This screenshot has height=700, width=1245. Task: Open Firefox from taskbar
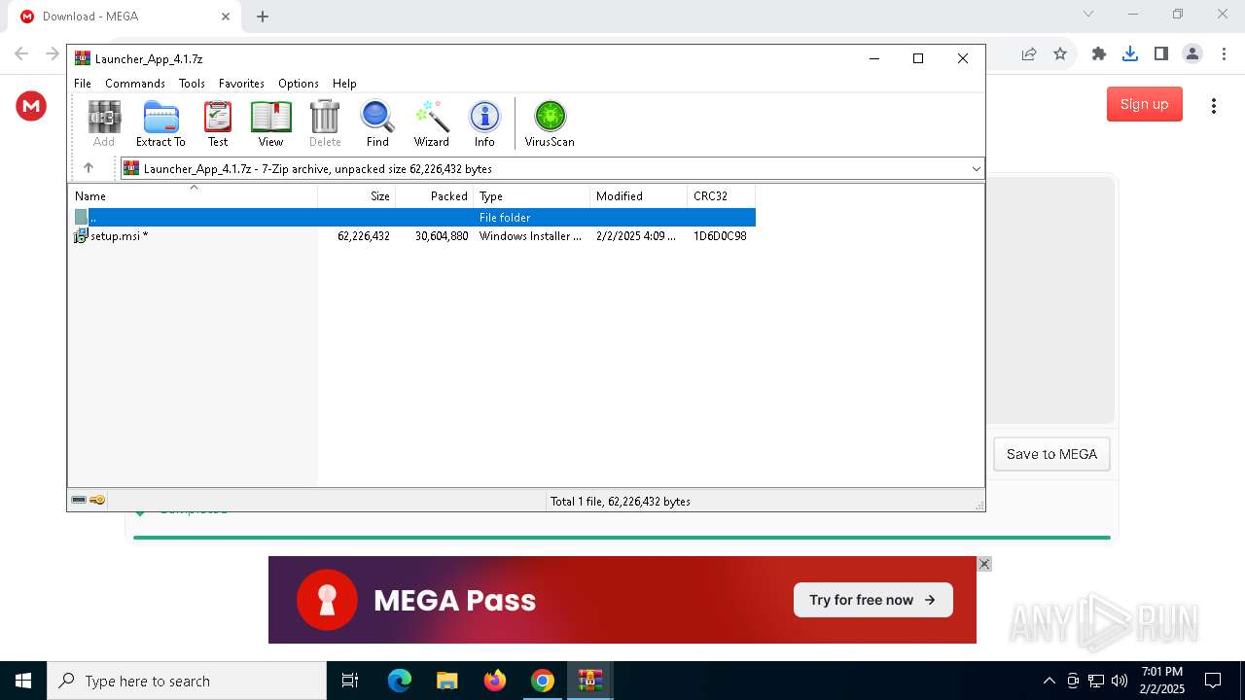(495, 681)
